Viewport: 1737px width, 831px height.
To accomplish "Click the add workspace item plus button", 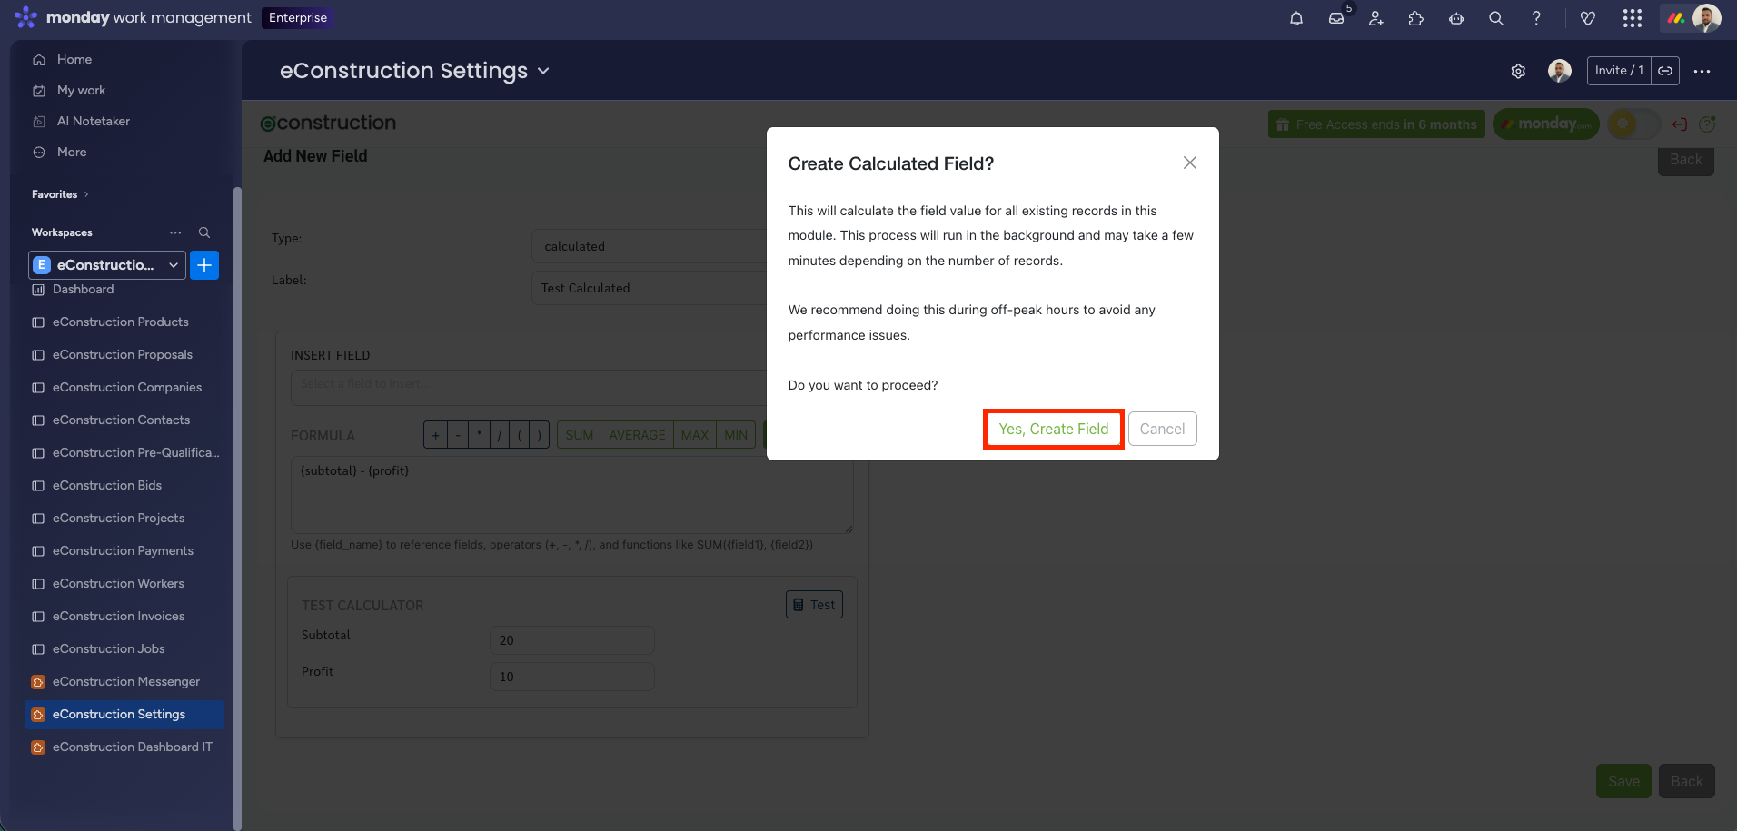I will 204,265.
